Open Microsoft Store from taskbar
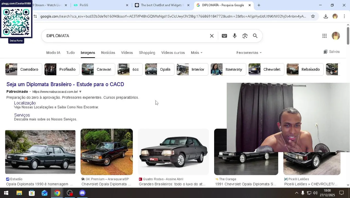This screenshot has width=350, height=198. (x=32, y=193)
